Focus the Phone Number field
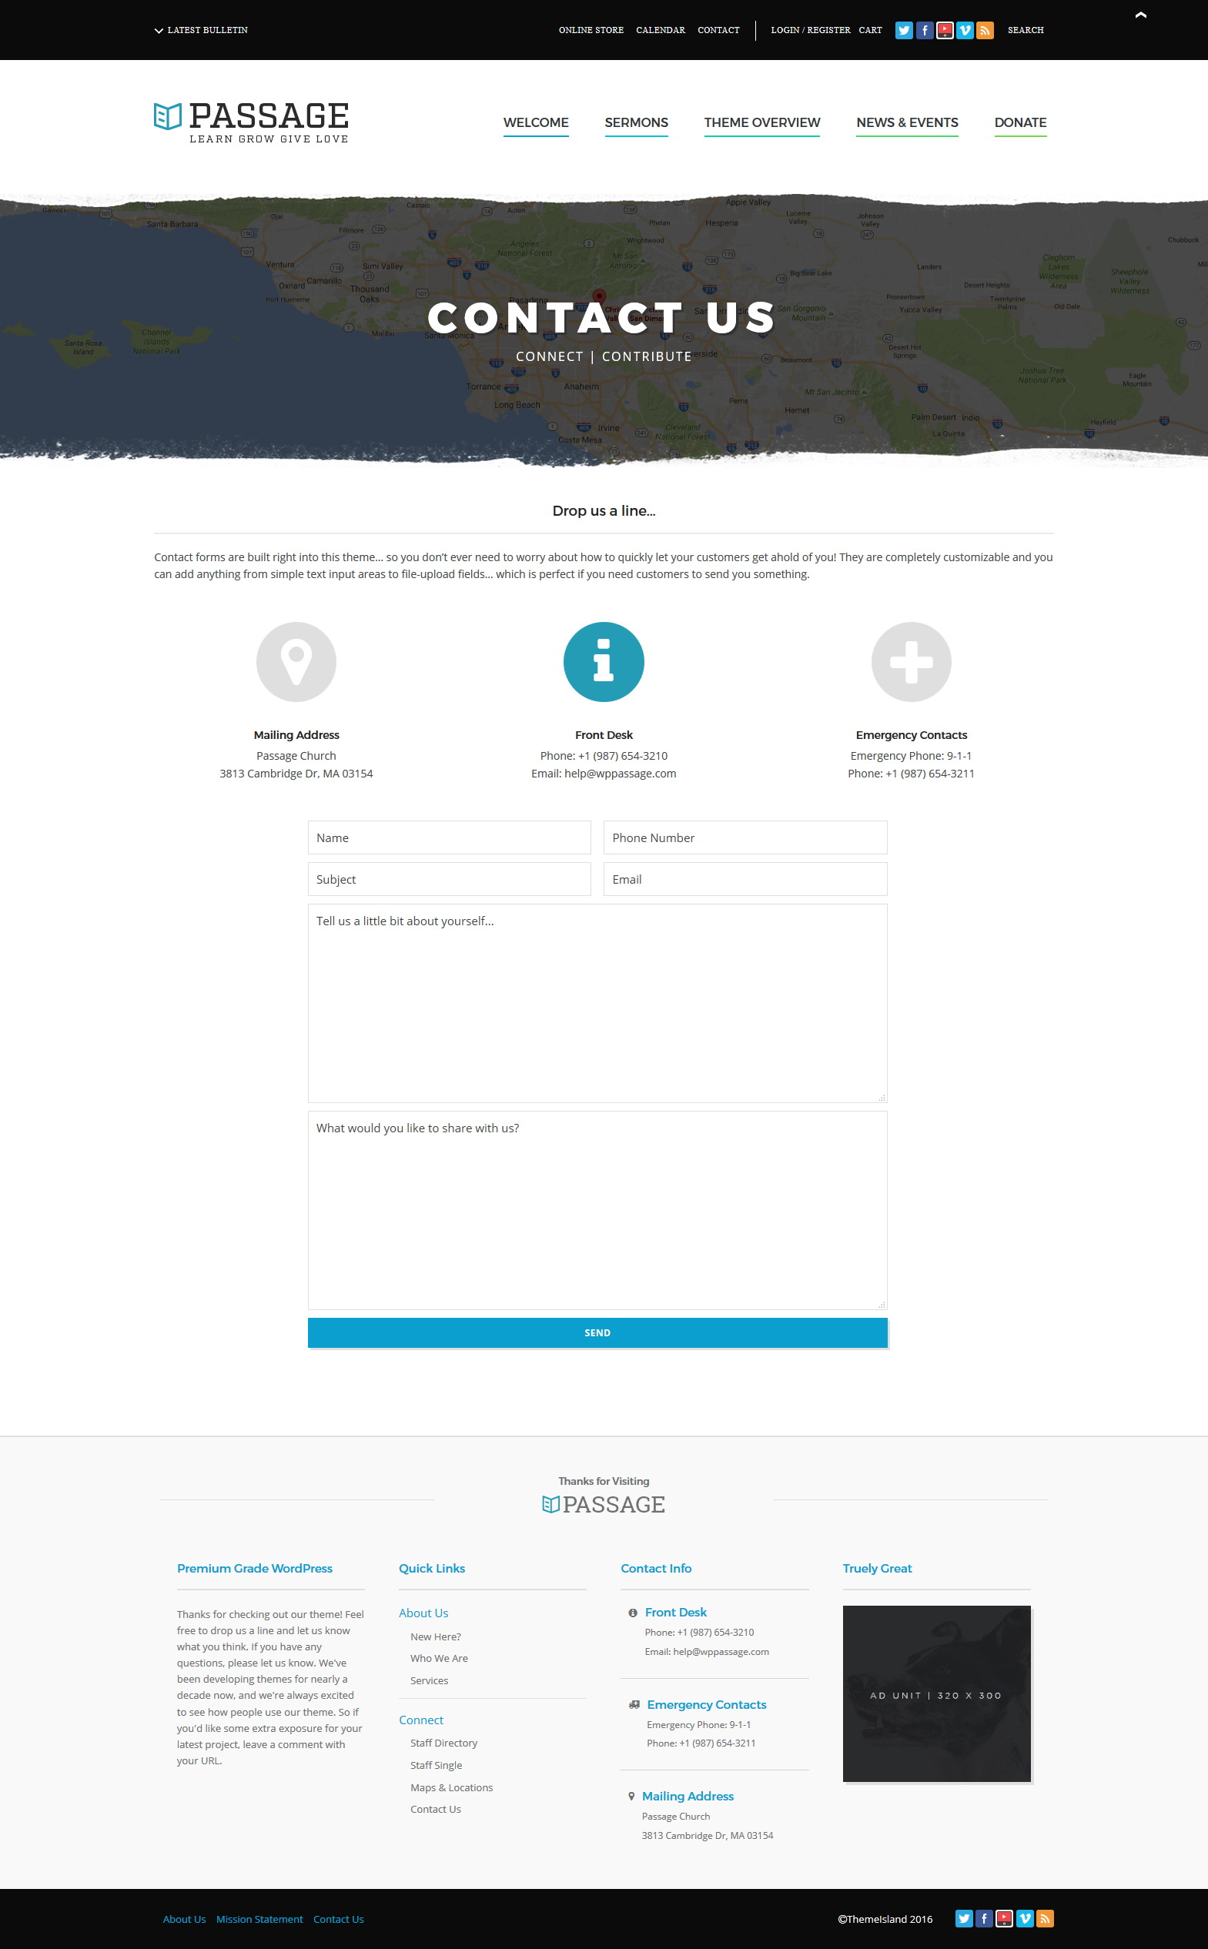The height and width of the screenshot is (1949, 1208). click(745, 838)
